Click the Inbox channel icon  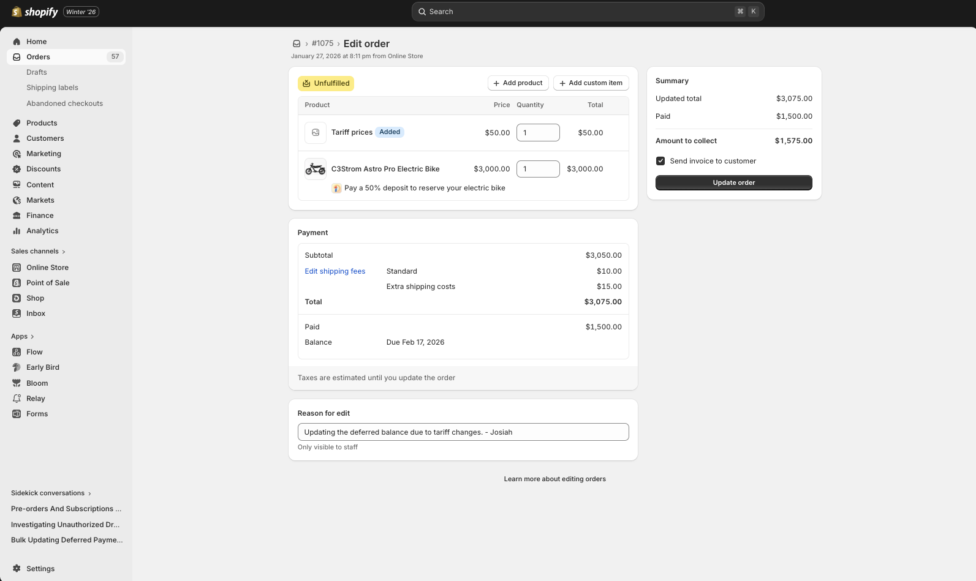pyautogui.click(x=17, y=313)
